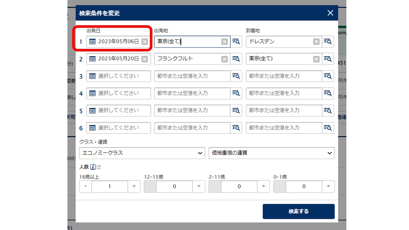Open destination airport search in row 4
This screenshot has width=409, height=230.
click(x=328, y=93)
